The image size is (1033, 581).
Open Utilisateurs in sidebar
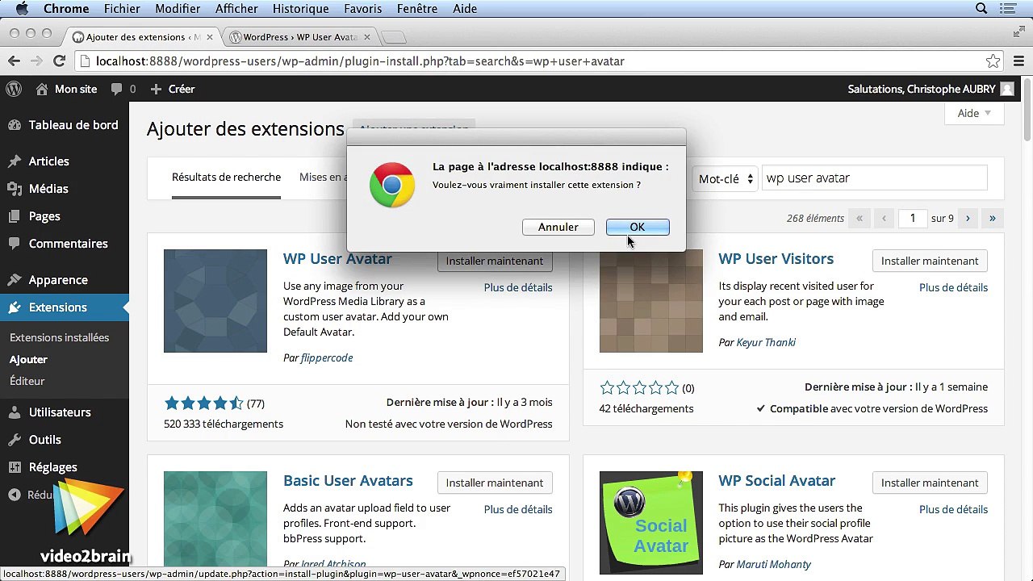(x=65, y=412)
